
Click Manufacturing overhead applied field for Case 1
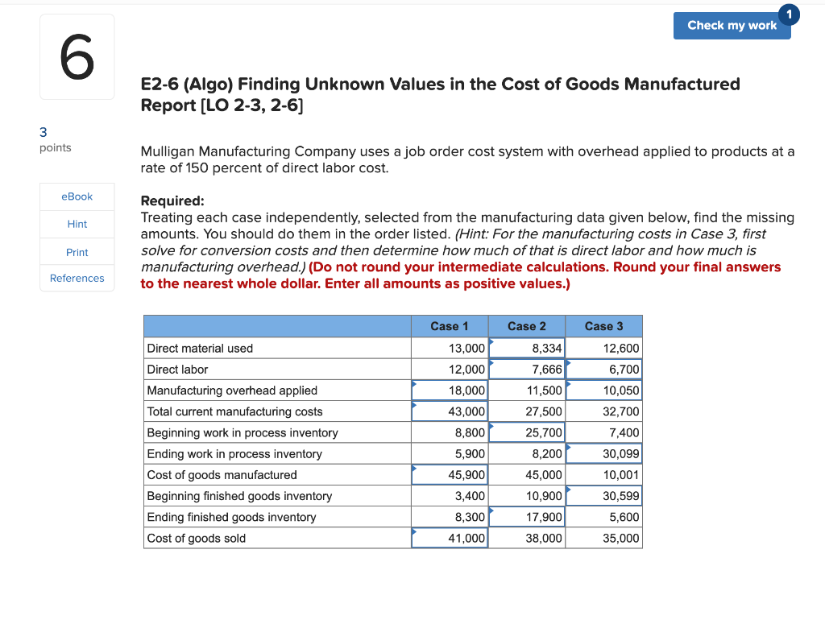pos(450,390)
